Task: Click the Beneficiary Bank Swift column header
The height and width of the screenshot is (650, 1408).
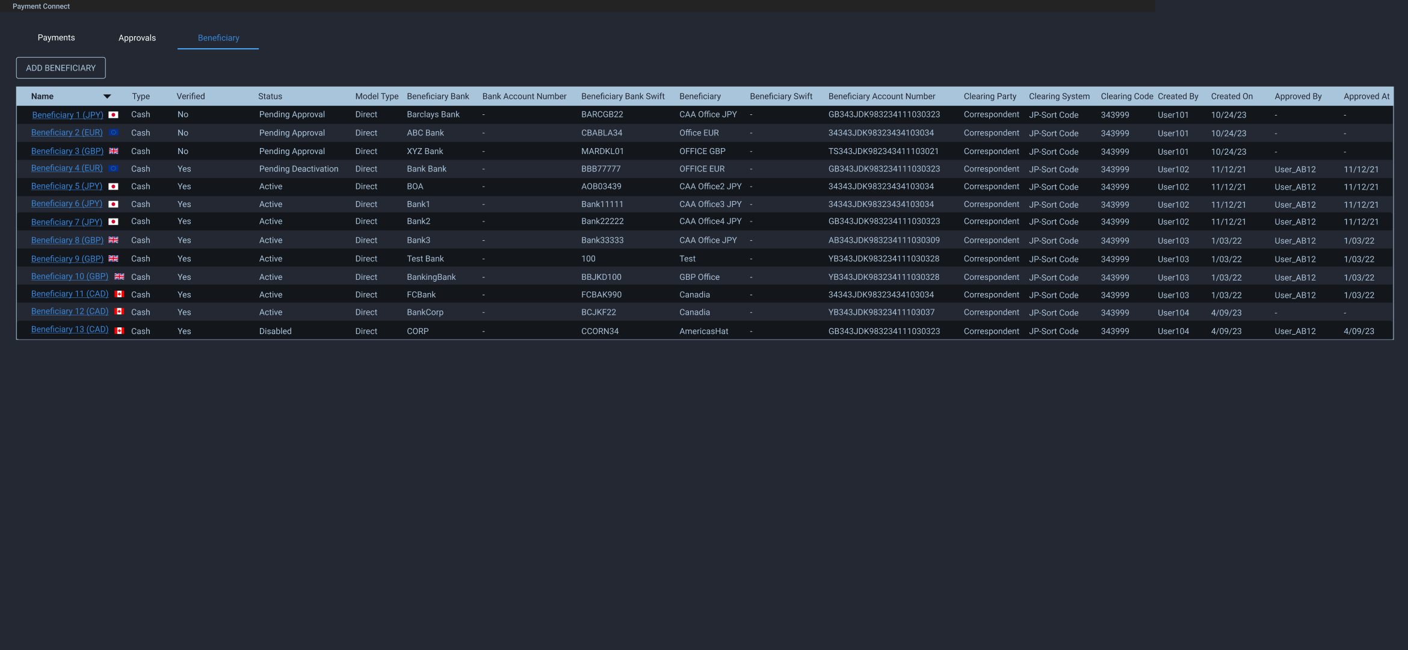Action: [623, 96]
